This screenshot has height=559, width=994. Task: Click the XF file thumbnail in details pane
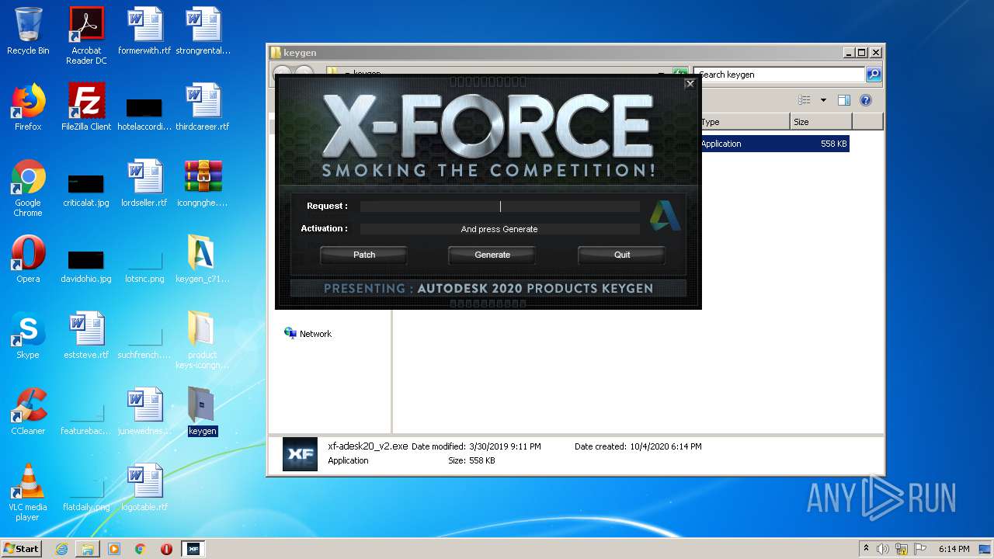pyautogui.click(x=300, y=453)
